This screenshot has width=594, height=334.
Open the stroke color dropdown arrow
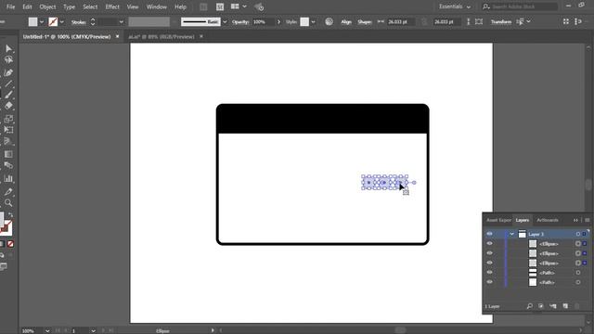(x=62, y=22)
